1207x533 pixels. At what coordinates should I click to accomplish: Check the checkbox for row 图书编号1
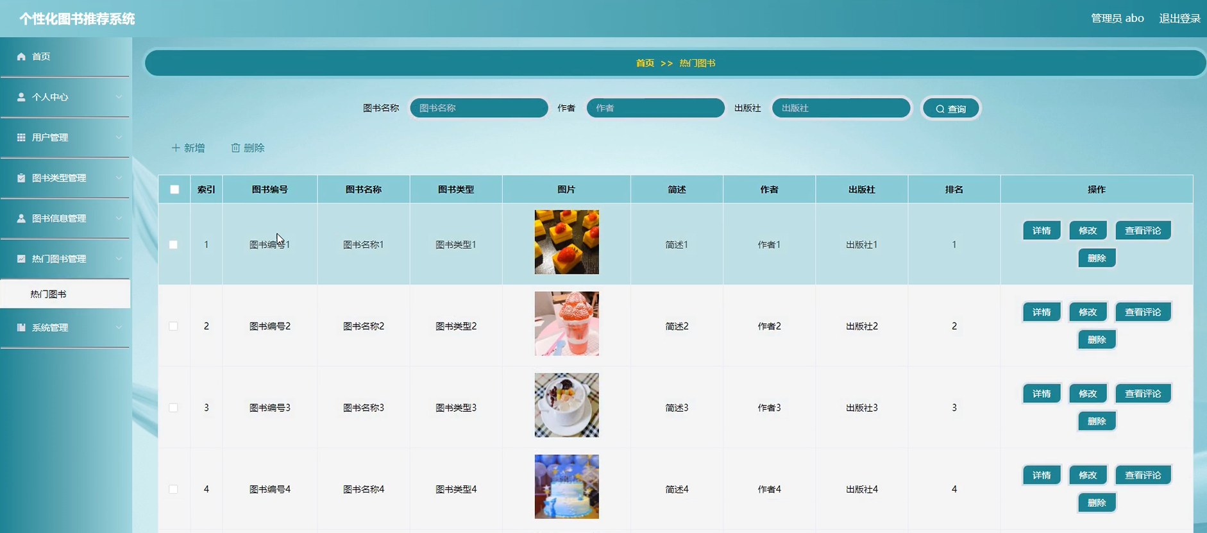173,244
